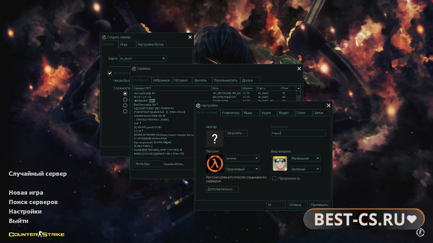Switch to the Клавиатура tab in Настройки
Screen dimensions: 433x243
pyautogui.click(x=231, y=113)
